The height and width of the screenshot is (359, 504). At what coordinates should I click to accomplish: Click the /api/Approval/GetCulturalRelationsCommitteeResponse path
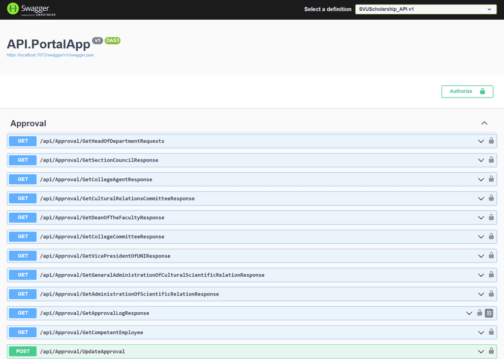[x=117, y=198]
